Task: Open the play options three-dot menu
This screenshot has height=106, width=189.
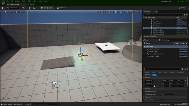Action: coord(53,8)
